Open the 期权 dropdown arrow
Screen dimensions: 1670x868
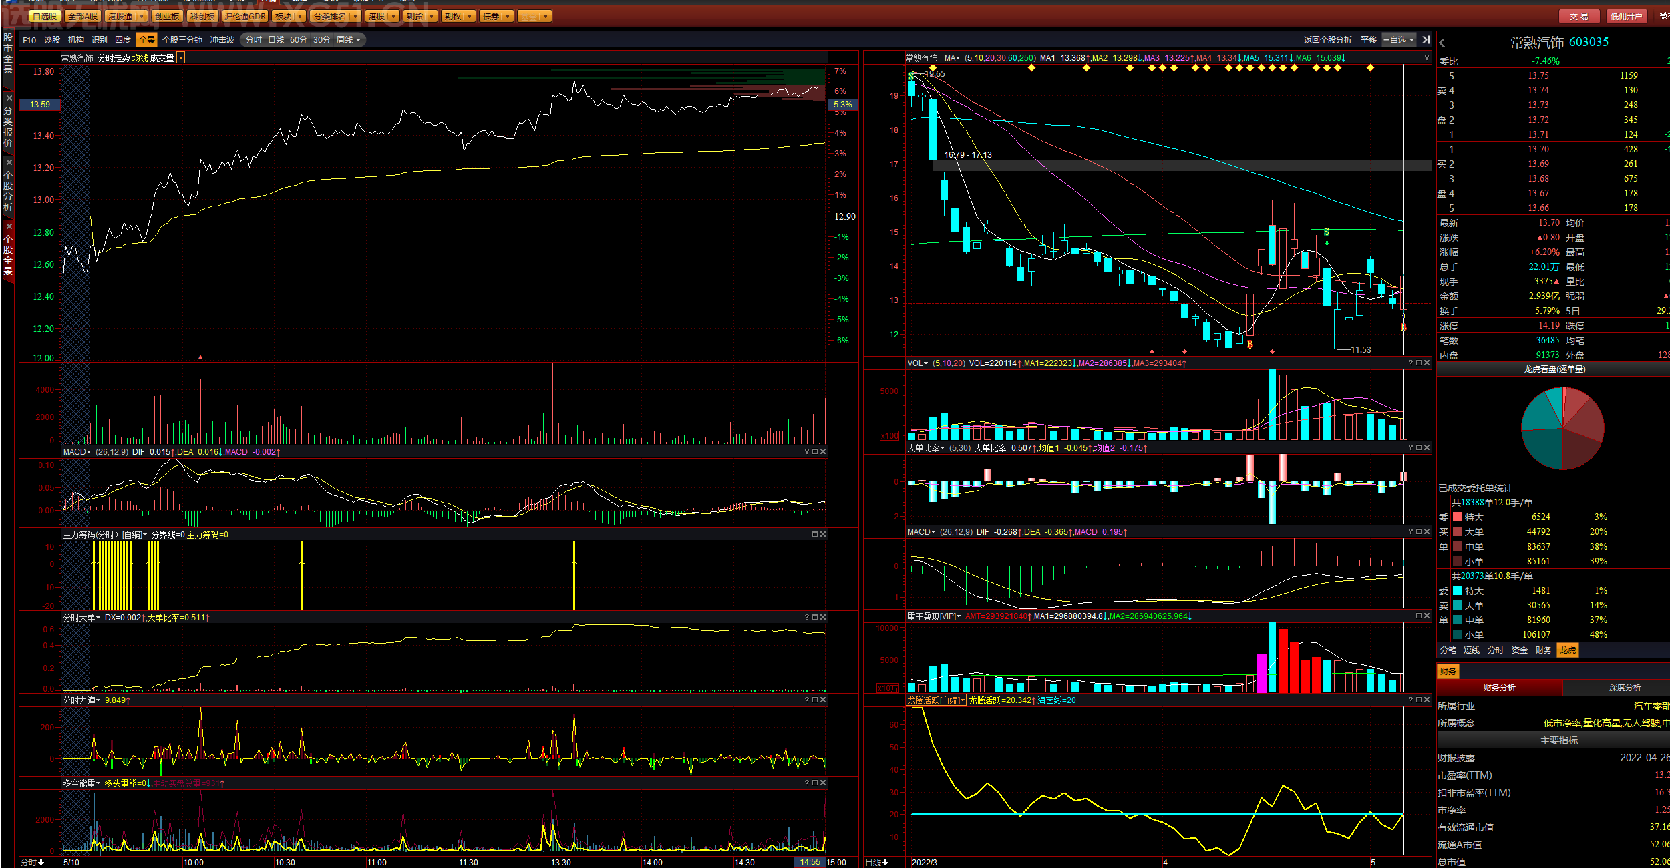[470, 16]
